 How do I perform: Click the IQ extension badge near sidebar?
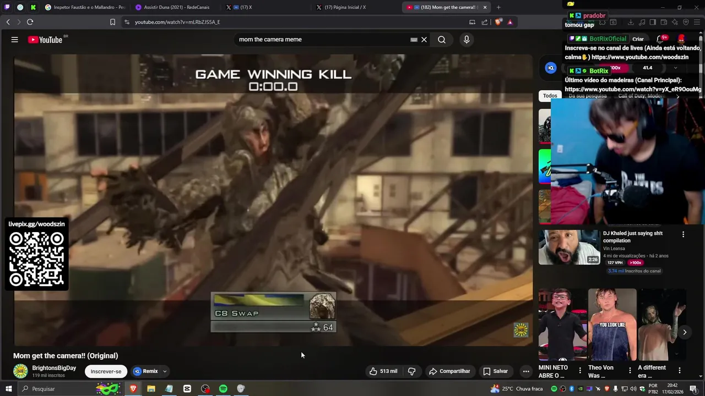(x=551, y=68)
